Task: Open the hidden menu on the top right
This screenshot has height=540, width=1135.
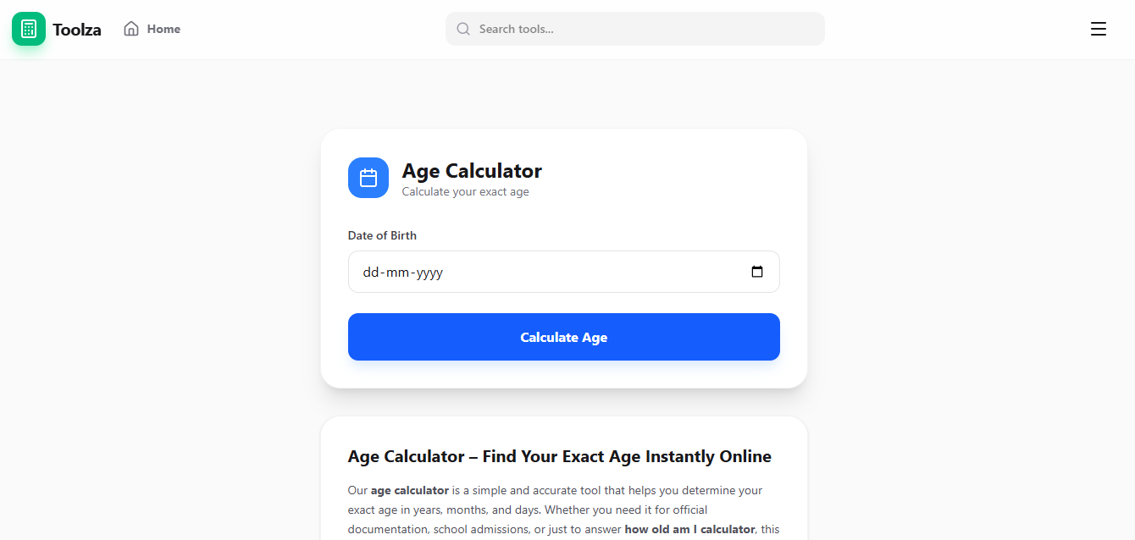Action: pyautogui.click(x=1099, y=28)
